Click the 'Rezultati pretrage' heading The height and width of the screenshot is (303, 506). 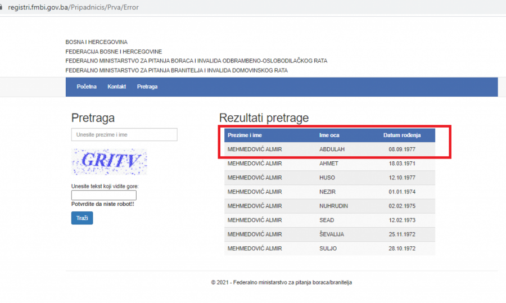(x=264, y=118)
